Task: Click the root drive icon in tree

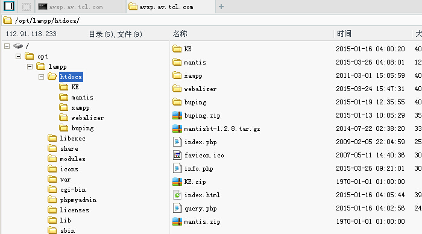Action: coord(18,46)
